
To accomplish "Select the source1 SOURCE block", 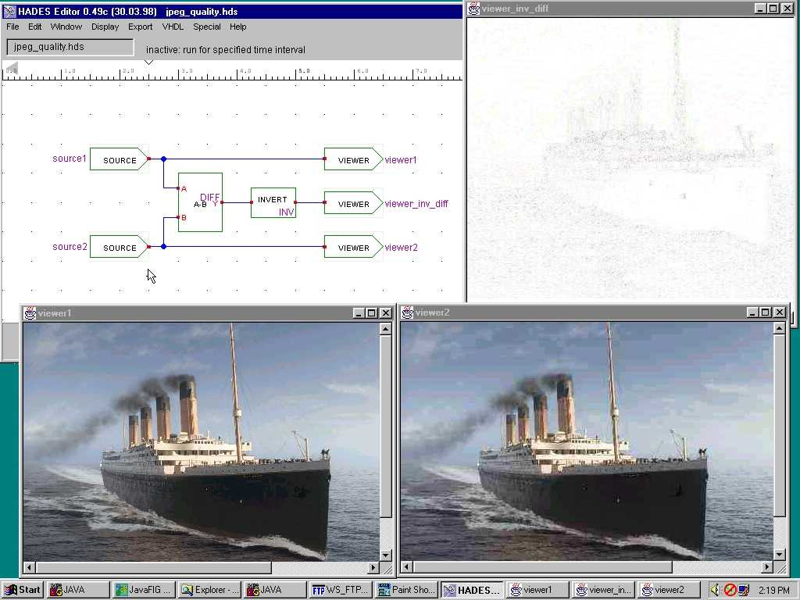I will point(119,159).
